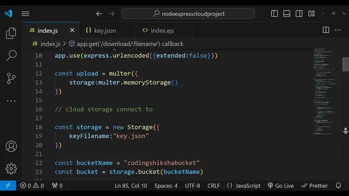Open the Accounts menu
This screenshot has height=196, width=349.
11,146
